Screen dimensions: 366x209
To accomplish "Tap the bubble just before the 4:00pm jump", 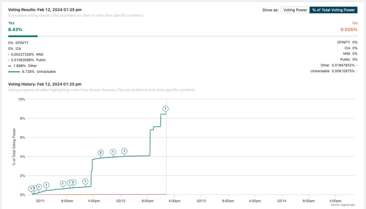I will tap(85, 182).
